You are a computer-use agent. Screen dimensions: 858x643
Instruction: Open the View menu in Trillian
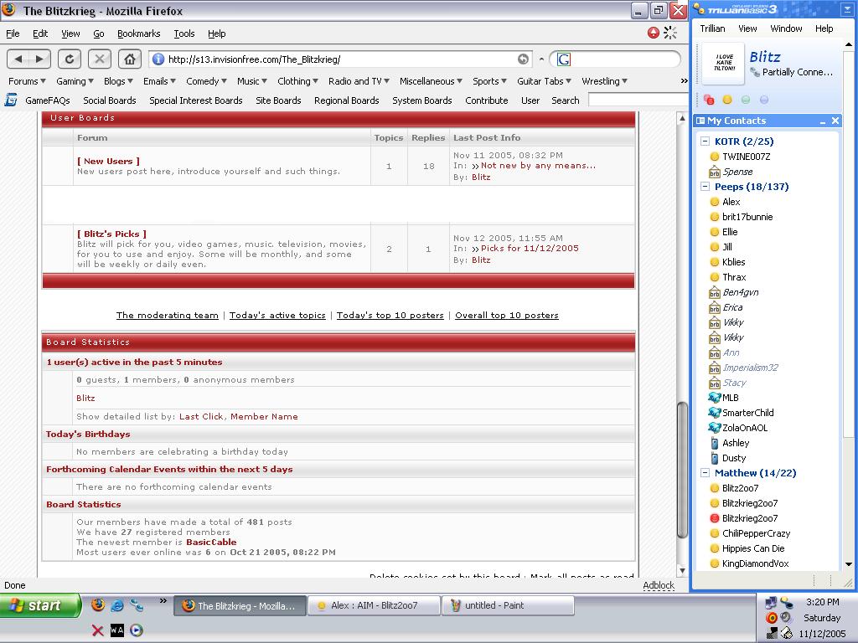(747, 28)
